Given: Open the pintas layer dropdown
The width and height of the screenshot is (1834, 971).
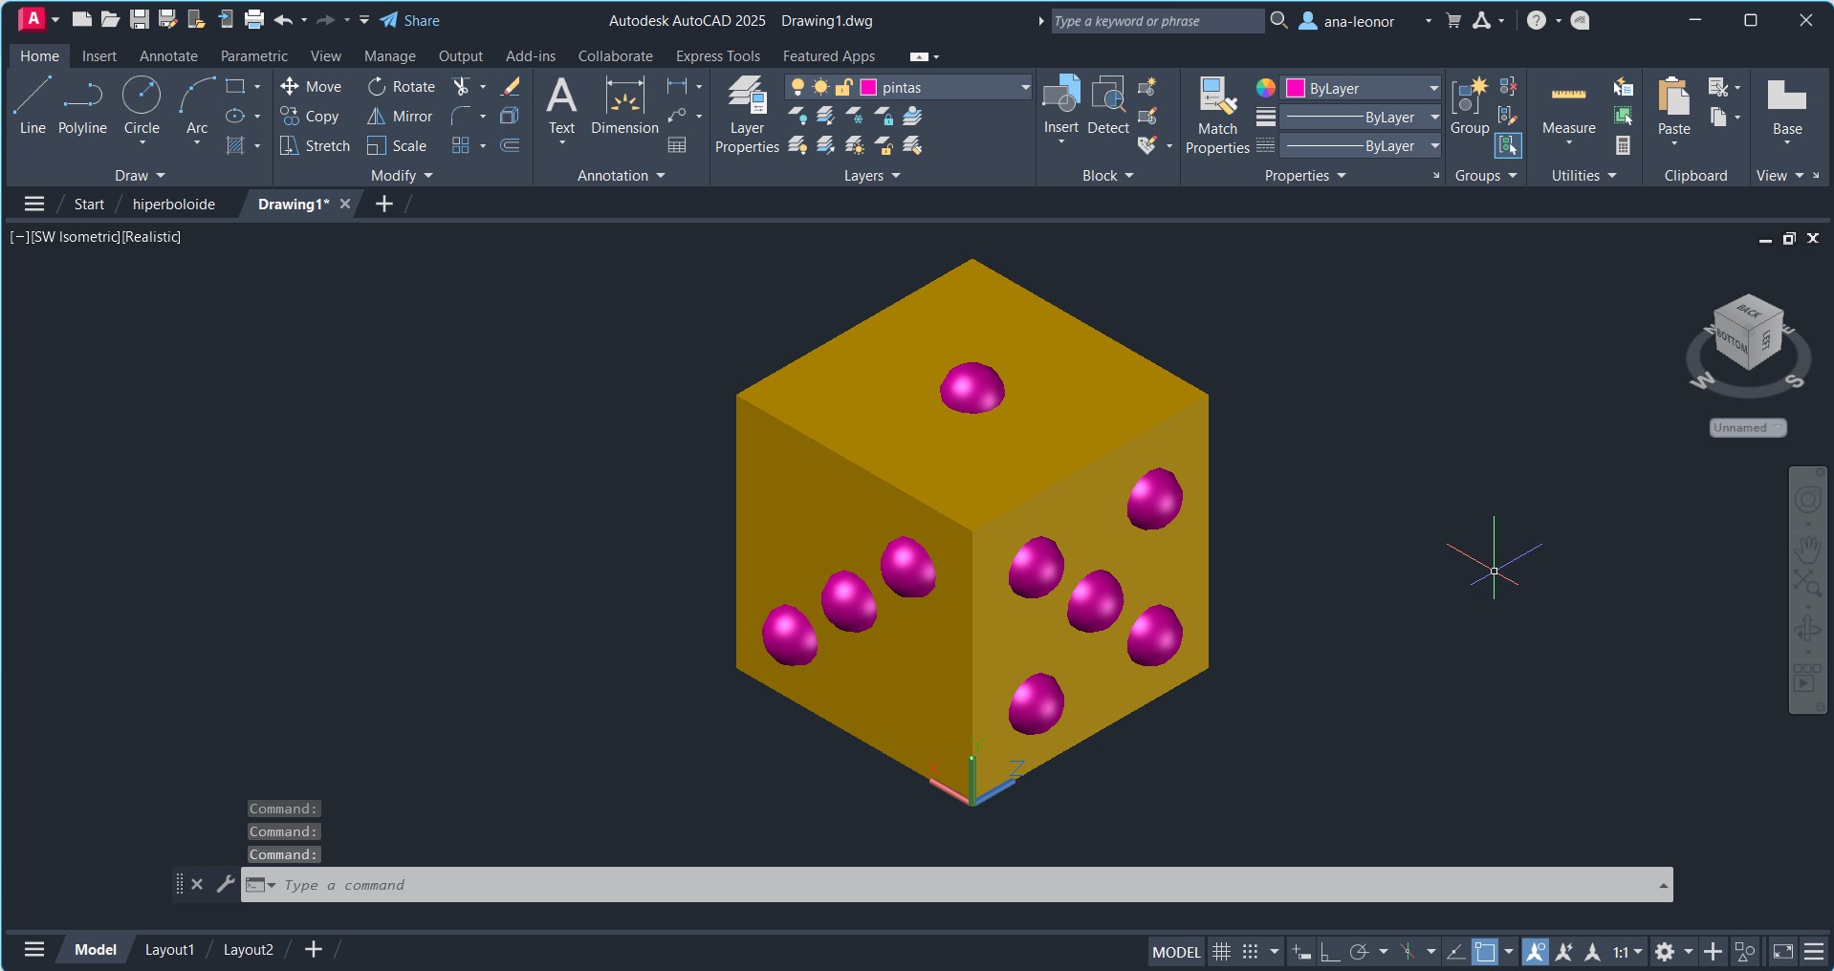Looking at the screenshot, I should [x=1025, y=88].
